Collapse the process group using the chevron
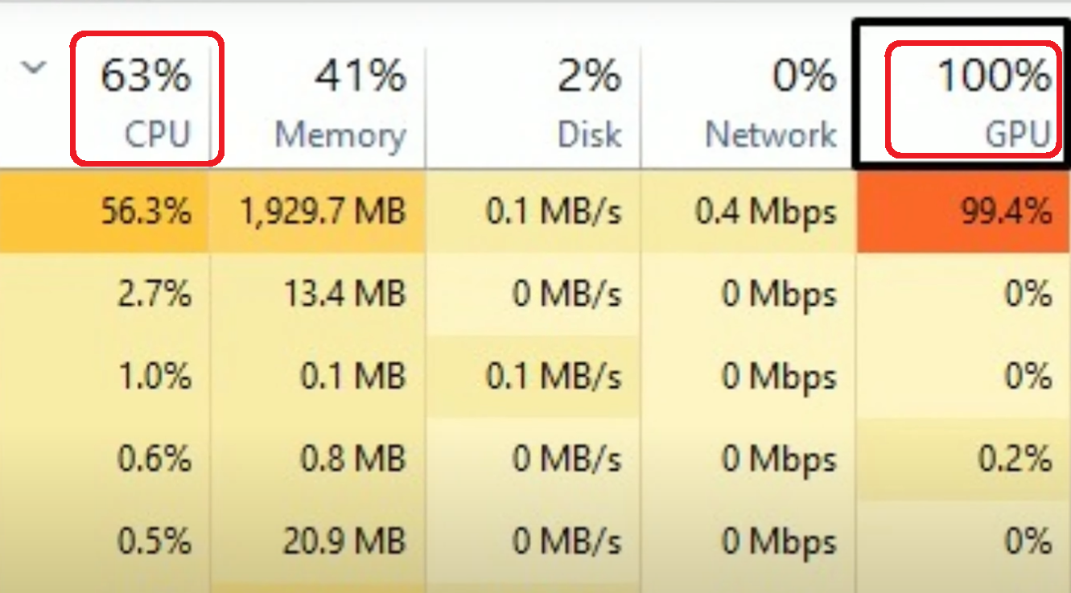1071x593 pixels. 34,68
